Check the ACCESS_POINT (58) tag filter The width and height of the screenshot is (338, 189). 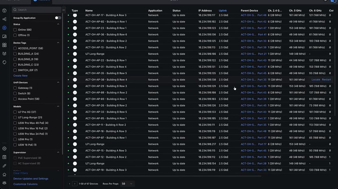point(15,48)
